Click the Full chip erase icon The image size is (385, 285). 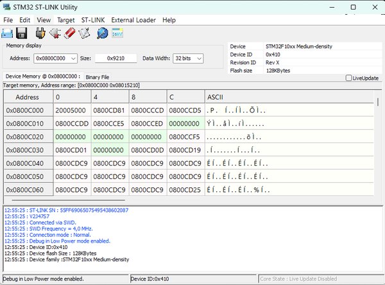70,33
